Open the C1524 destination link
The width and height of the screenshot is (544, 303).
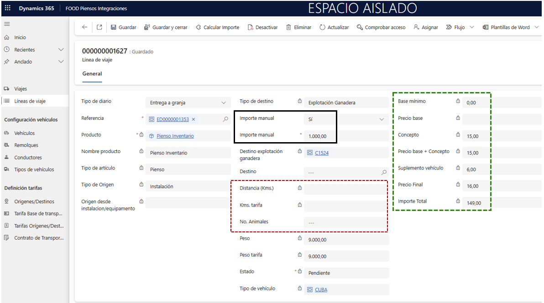[321, 153]
